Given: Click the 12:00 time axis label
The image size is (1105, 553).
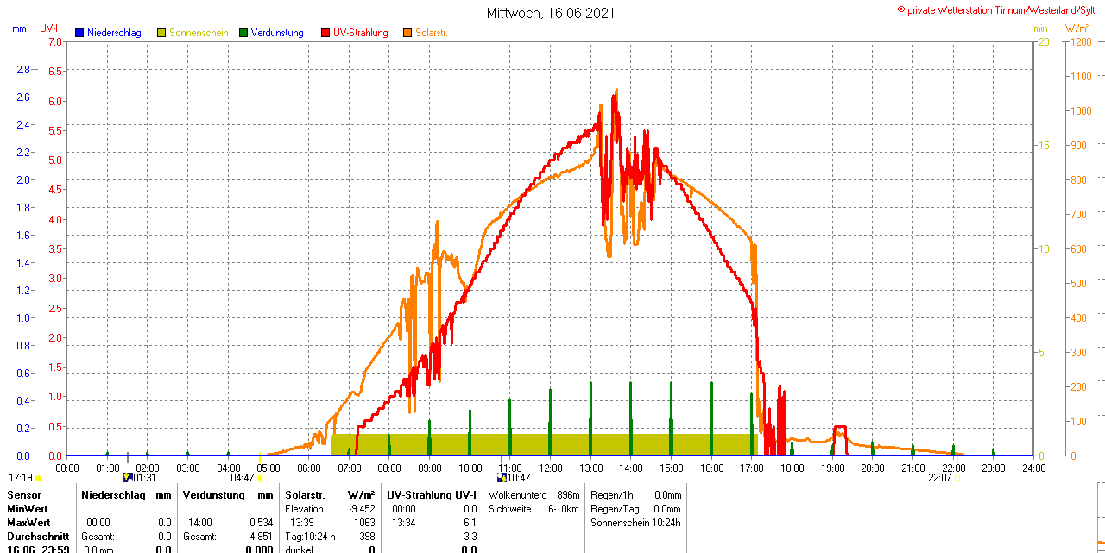Looking at the screenshot, I should pyautogui.click(x=551, y=468).
